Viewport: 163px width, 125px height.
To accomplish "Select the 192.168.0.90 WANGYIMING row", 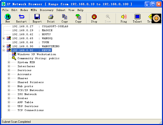I will tap(36, 46).
